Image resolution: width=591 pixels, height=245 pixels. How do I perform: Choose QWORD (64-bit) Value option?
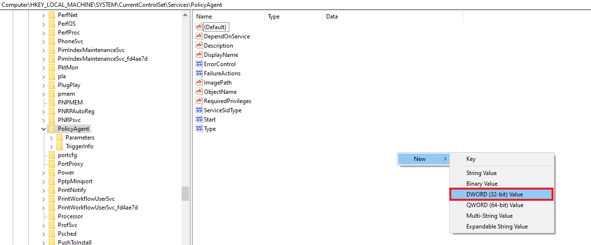click(494, 205)
